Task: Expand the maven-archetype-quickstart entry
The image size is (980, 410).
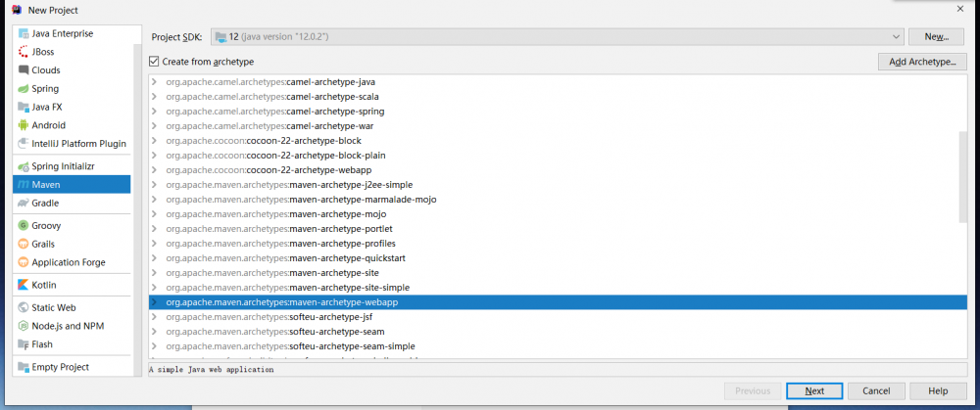Action: click(154, 258)
